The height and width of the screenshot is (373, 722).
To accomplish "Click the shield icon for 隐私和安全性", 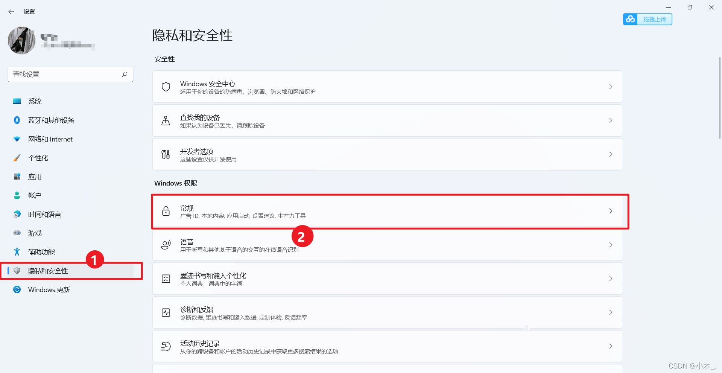I will tap(17, 271).
